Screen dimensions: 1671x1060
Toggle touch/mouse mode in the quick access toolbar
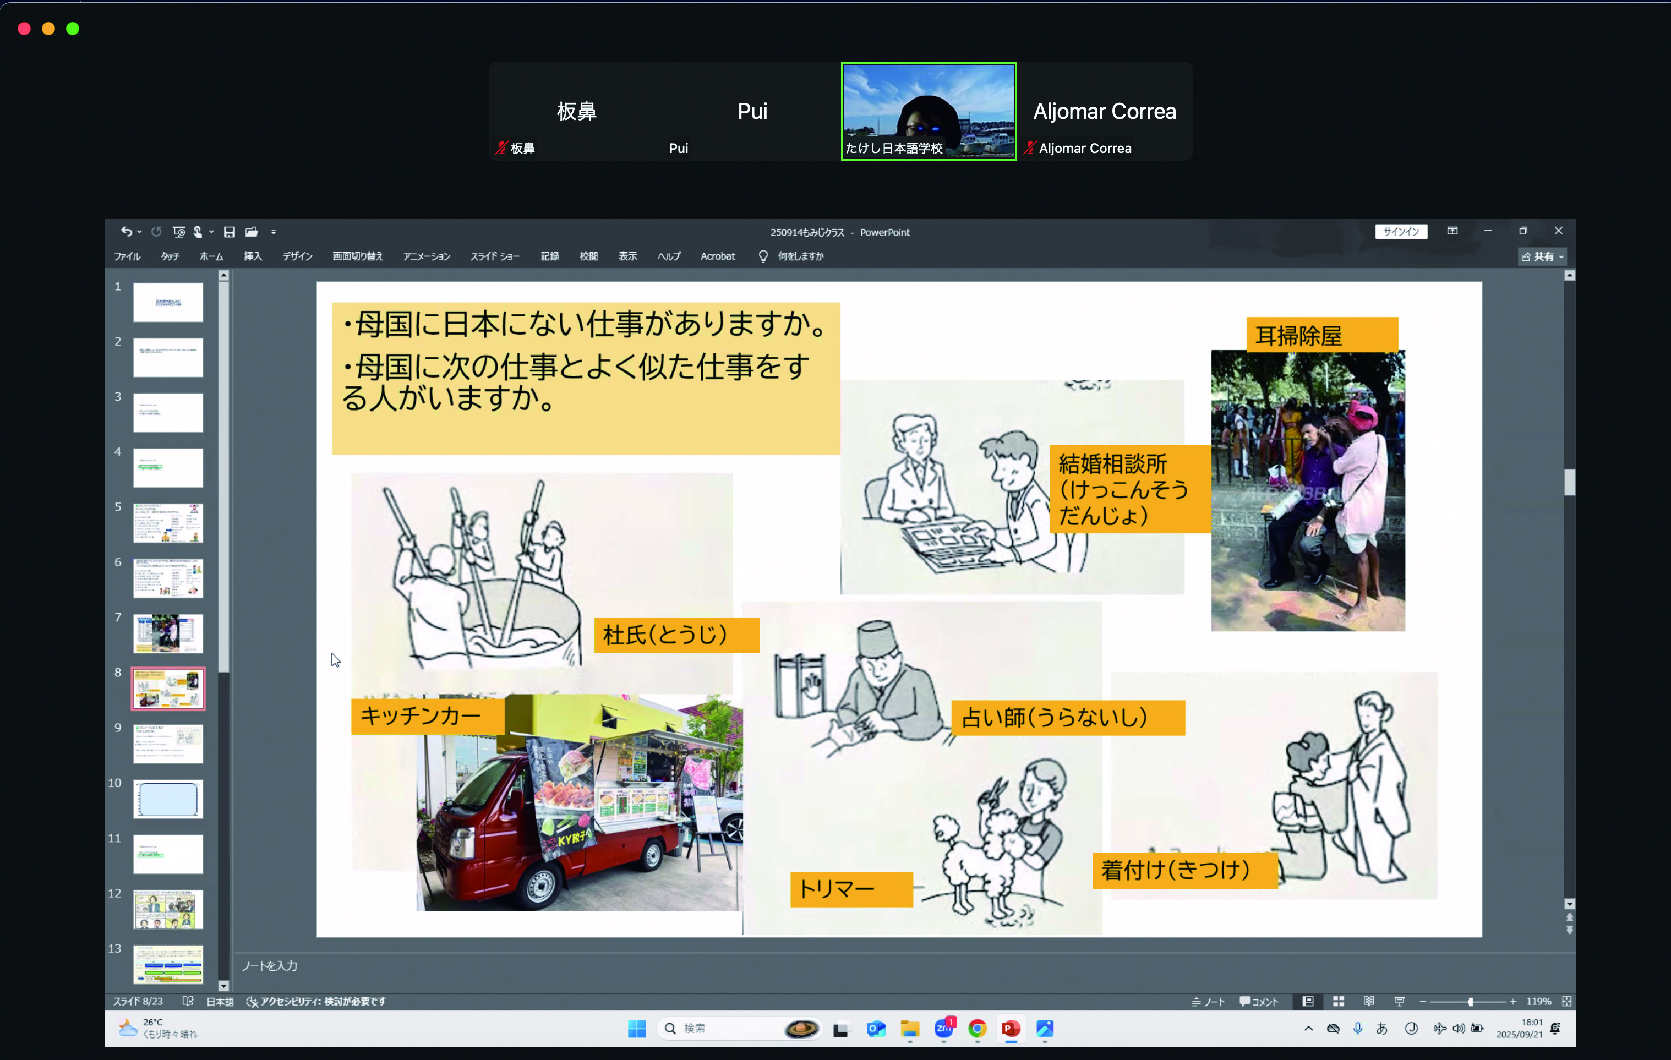coord(199,232)
